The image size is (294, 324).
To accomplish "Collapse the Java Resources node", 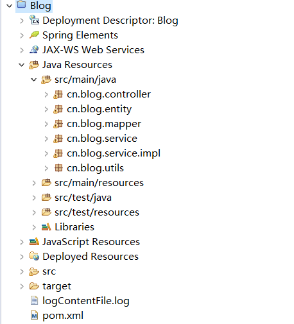I will [x=22, y=65].
